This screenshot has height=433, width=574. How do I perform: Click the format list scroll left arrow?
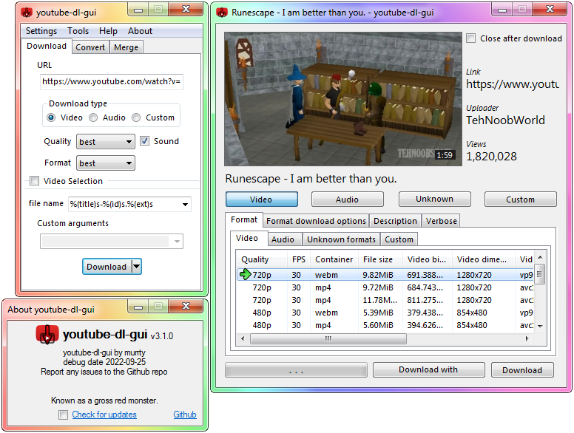coord(243,339)
